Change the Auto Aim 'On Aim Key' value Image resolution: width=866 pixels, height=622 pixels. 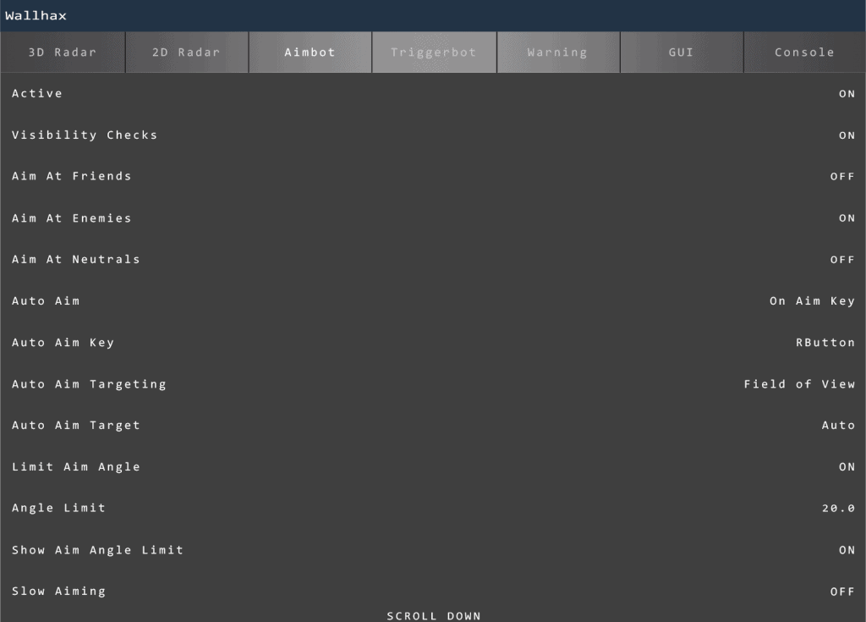(812, 301)
